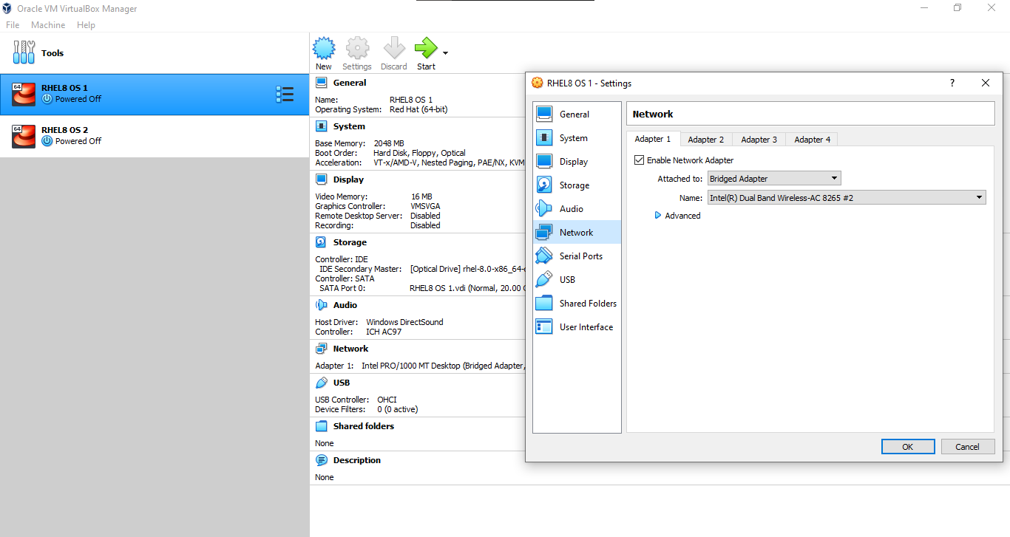Open the Display category in Settings
Screen dimensions: 1010x537
tap(577, 162)
